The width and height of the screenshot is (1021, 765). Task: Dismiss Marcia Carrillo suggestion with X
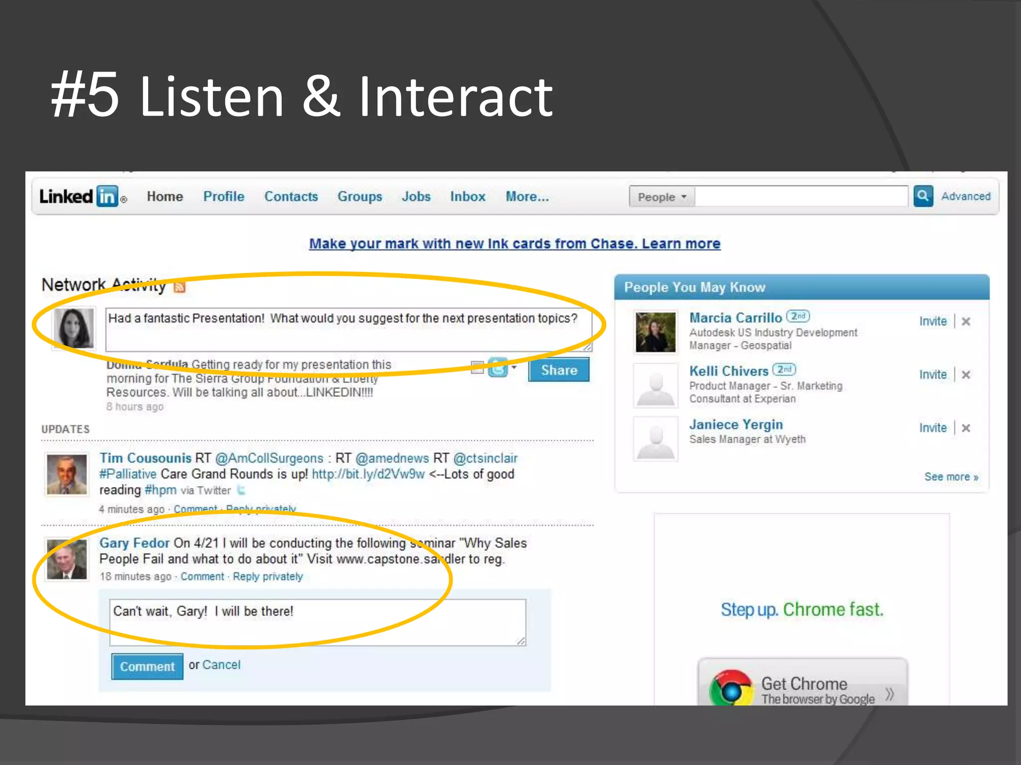point(966,322)
